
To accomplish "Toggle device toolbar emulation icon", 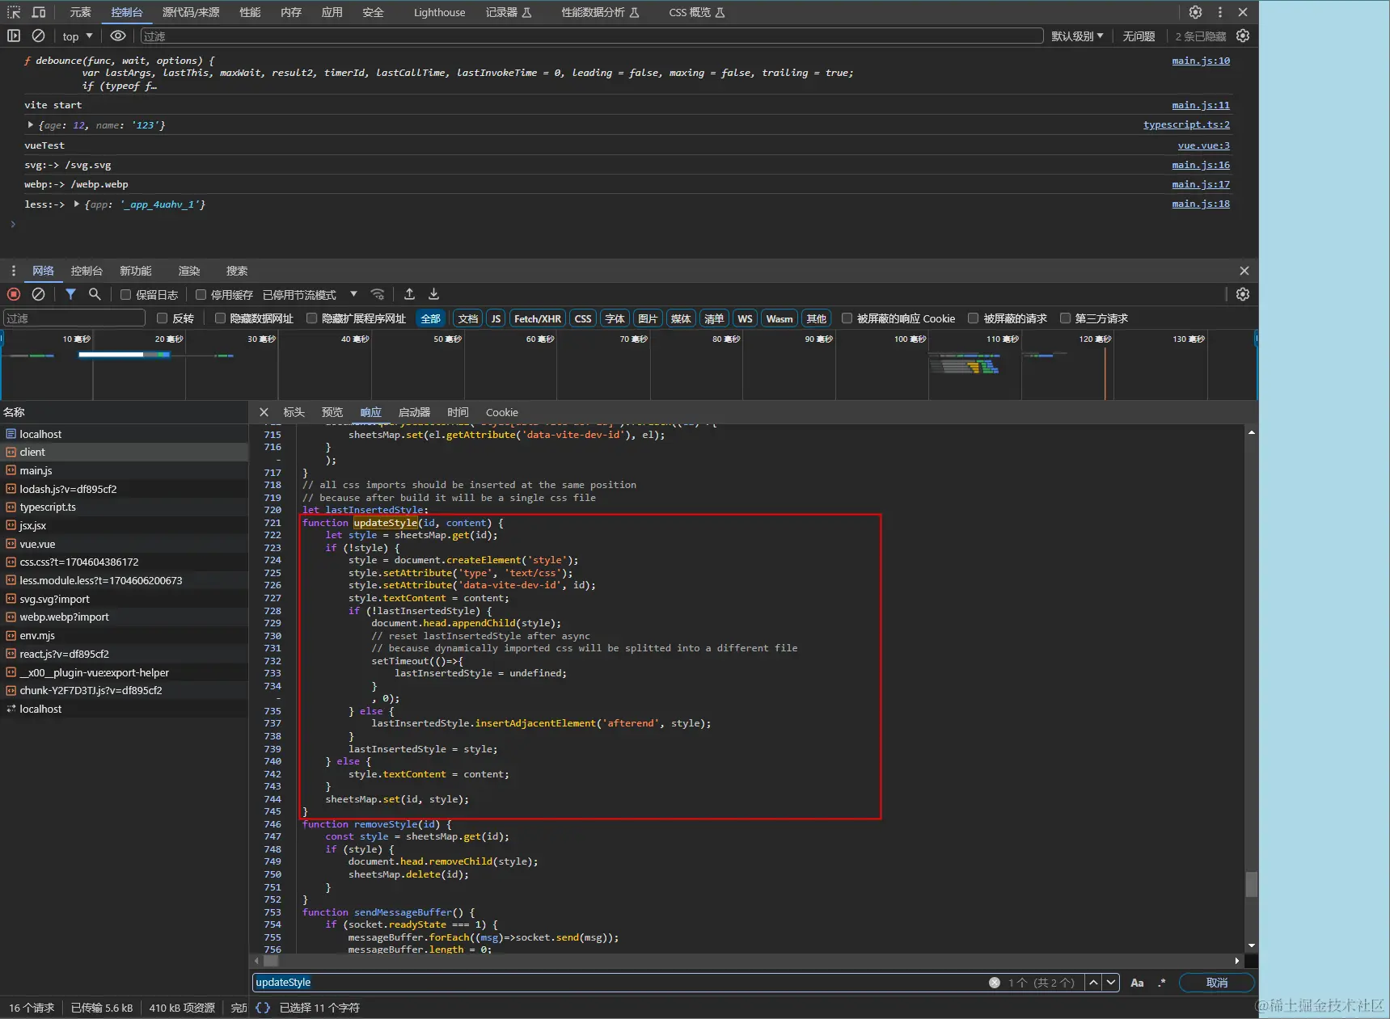I will pyautogui.click(x=39, y=12).
